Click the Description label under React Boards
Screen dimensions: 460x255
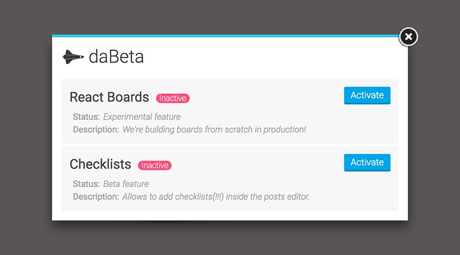click(x=96, y=130)
